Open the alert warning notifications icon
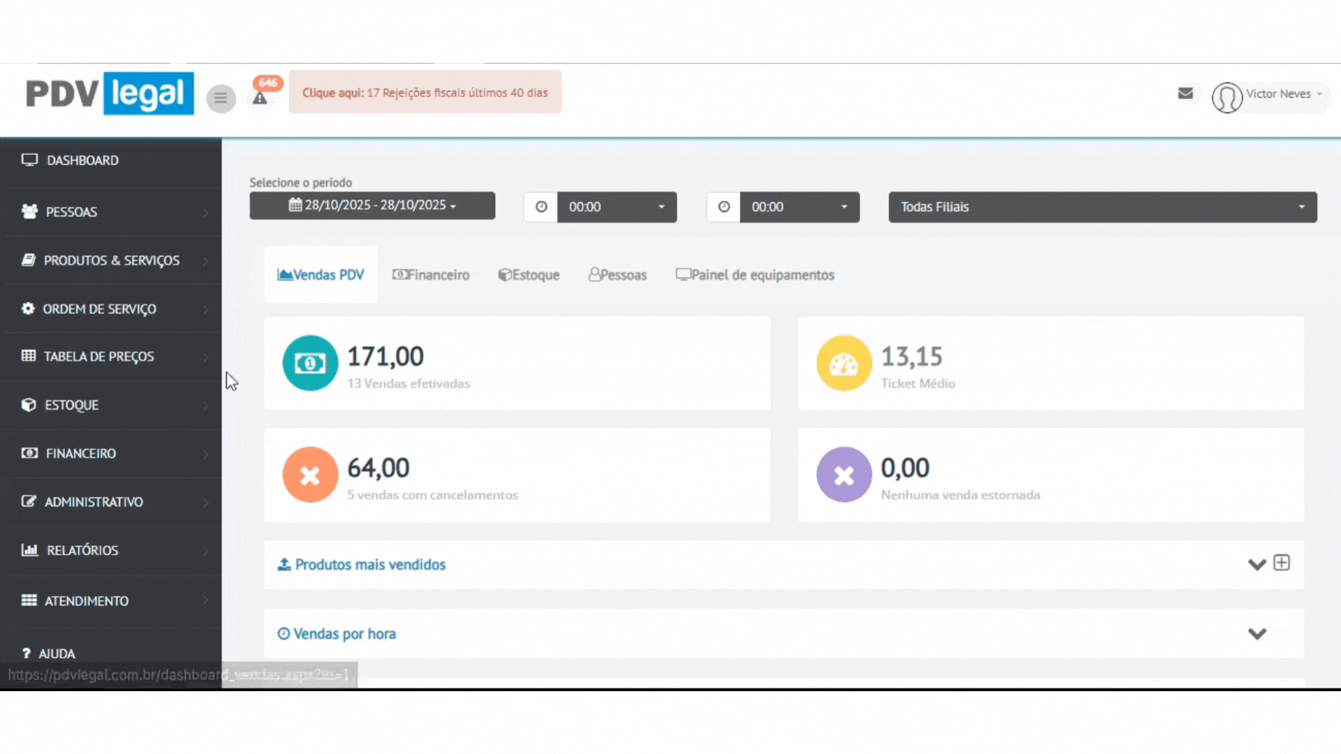The width and height of the screenshot is (1341, 754). [260, 98]
